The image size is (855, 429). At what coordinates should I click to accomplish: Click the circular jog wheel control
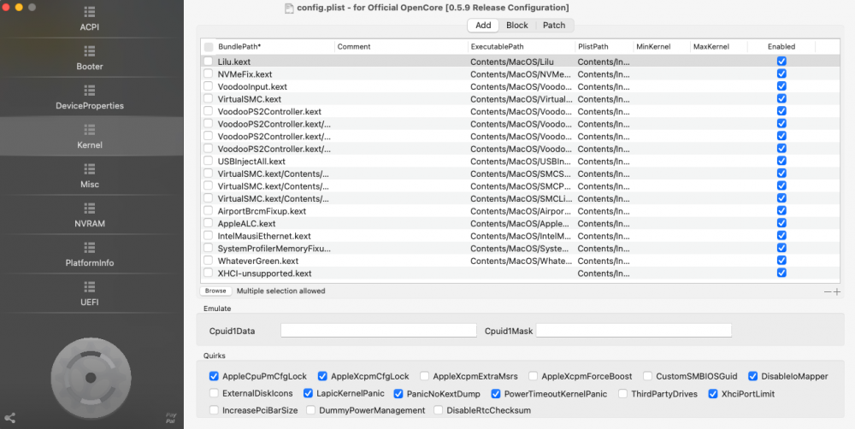[x=91, y=378]
